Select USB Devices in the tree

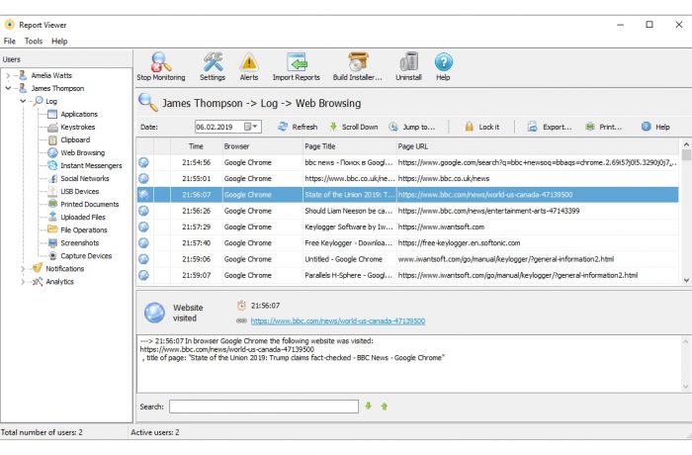79,191
